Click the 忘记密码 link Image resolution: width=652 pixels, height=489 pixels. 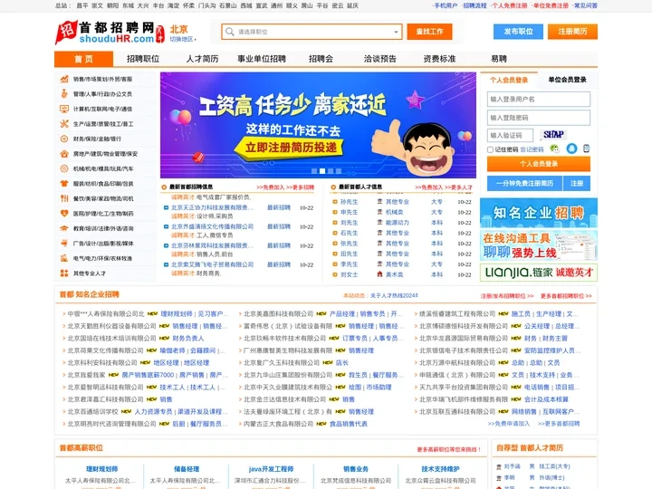click(532, 149)
